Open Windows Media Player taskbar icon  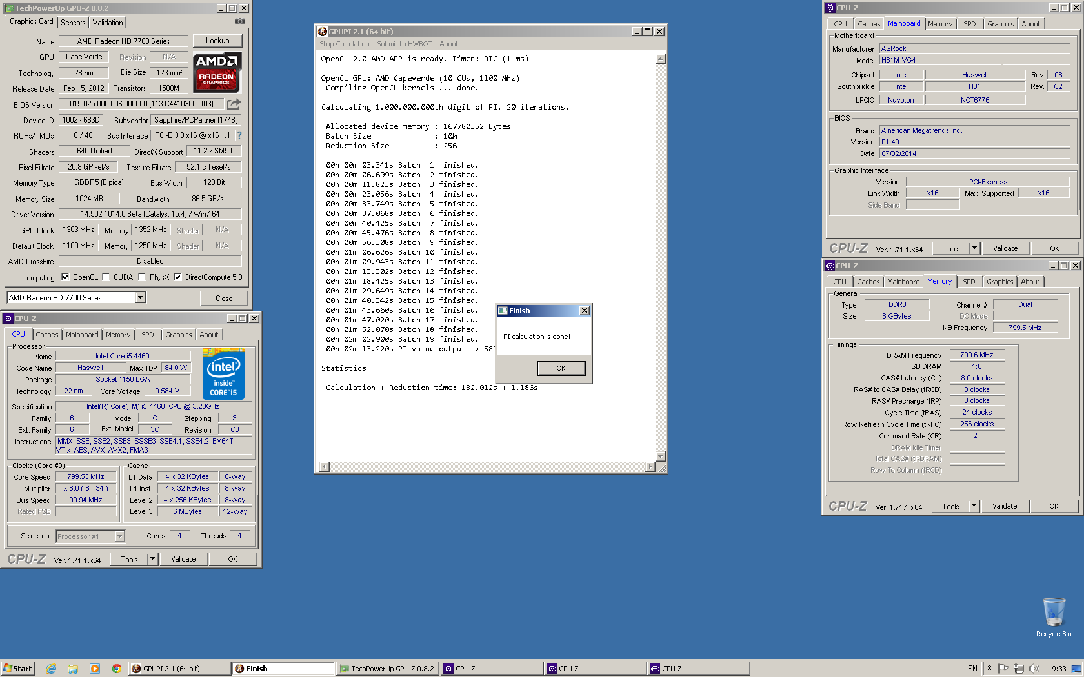click(95, 669)
